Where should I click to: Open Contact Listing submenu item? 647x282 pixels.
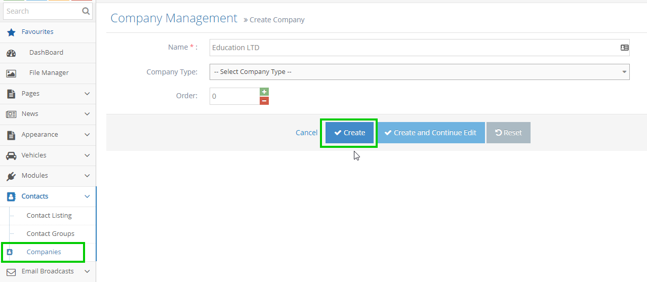point(49,216)
